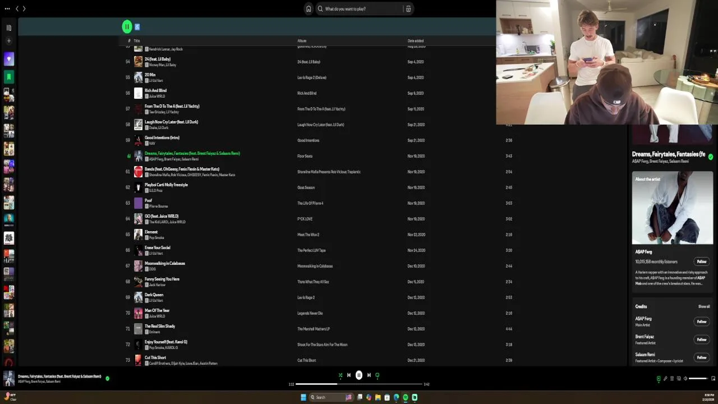Pause playback in the bottom player bar
This screenshot has width=718, height=404.
tap(359, 375)
